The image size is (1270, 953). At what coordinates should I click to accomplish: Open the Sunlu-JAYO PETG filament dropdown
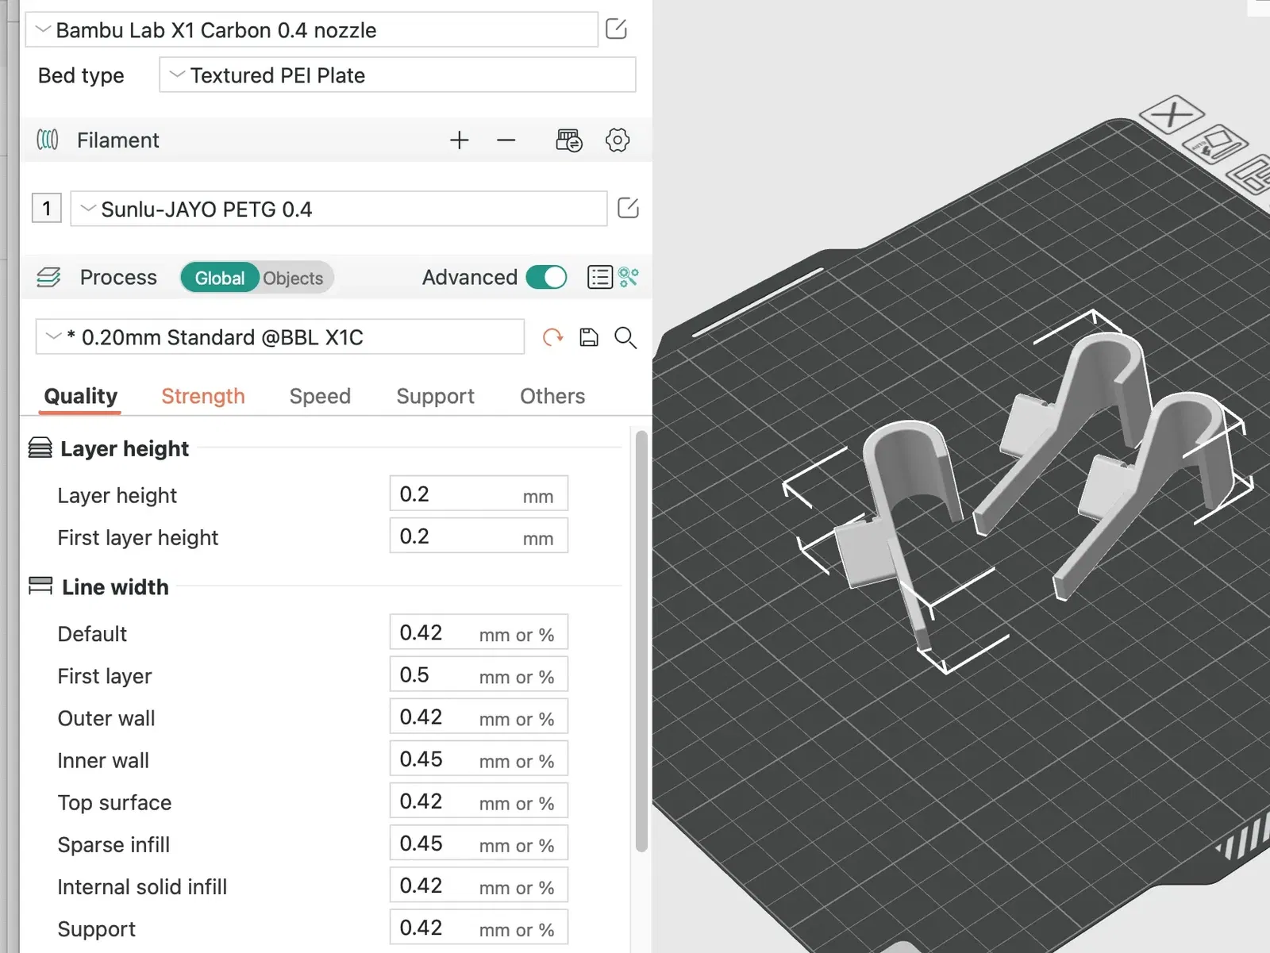[x=339, y=209]
